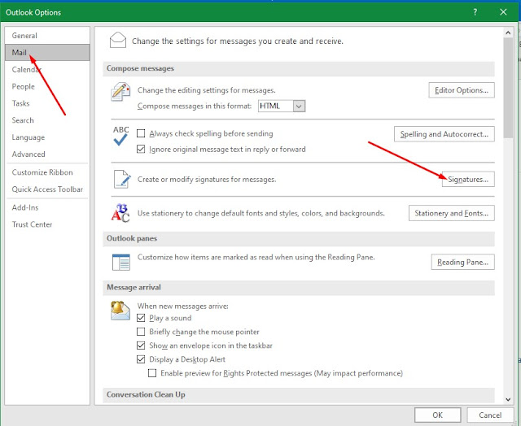The height and width of the screenshot is (426, 521).
Task: Click the bell and envelope message arrival icon
Action: point(120,311)
